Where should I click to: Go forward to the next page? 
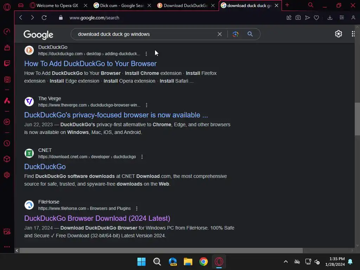(x=32, y=18)
